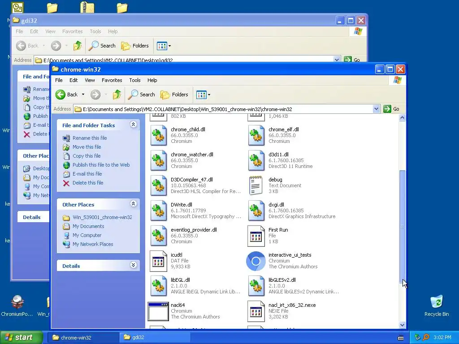This screenshot has height=344, width=459.
Task: Open Search in chrome-win32 toolbar
Action: pos(142,95)
